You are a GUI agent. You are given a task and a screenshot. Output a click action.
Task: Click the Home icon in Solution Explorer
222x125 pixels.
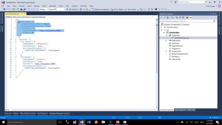click(168, 18)
